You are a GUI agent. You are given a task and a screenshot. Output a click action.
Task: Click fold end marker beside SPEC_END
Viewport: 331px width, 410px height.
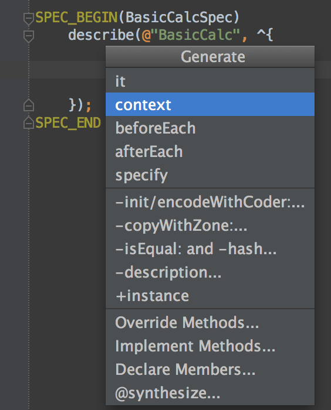coord(29,123)
